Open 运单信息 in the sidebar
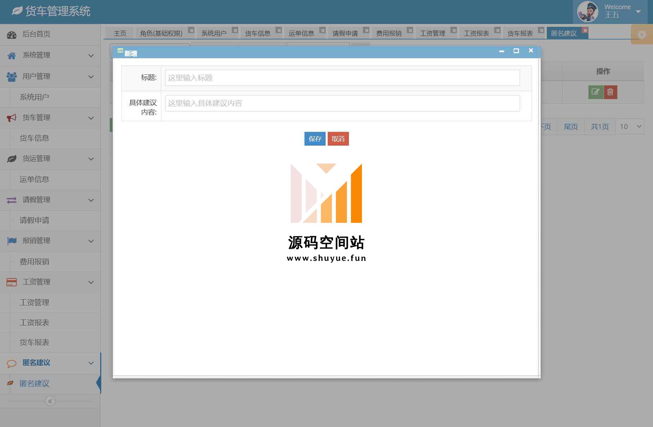This screenshot has height=427, width=653. [34, 179]
